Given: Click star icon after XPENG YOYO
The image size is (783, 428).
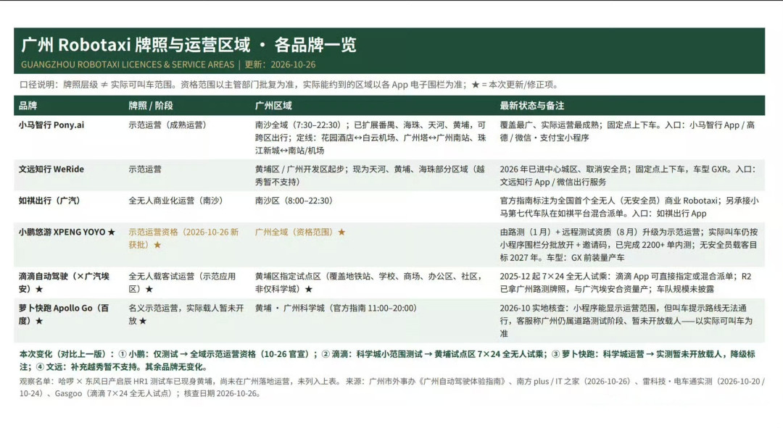Looking at the screenshot, I should coord(112,232).
